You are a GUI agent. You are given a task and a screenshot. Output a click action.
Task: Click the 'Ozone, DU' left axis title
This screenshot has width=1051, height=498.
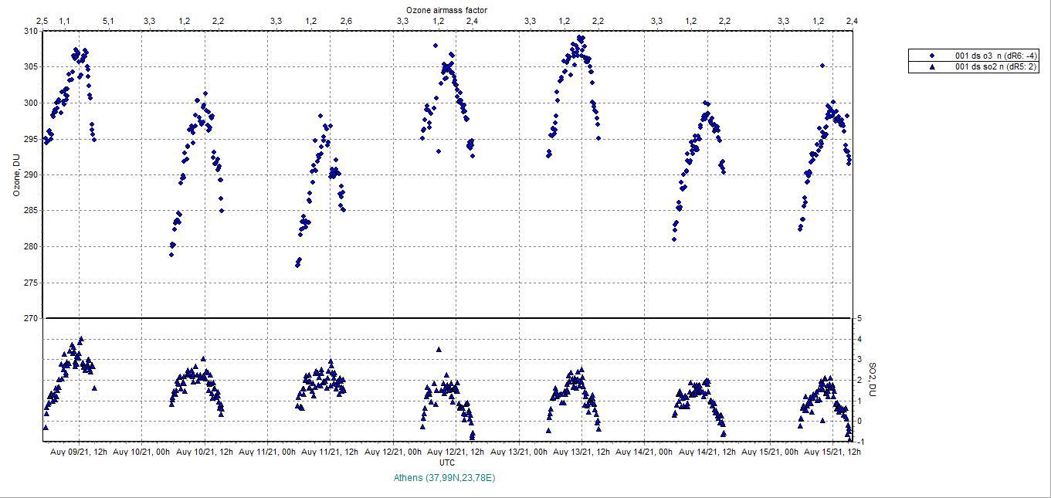(x=16, y=174)
